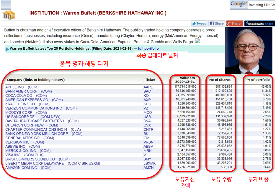The image size is (276, 193).
Task: Open DAVITA HEALTHCARE PARTNERS I link
Action: tap(42, 121)
